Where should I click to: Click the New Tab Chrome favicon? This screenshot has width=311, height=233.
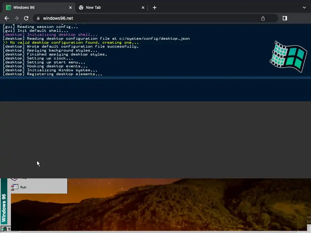(81, 8)
